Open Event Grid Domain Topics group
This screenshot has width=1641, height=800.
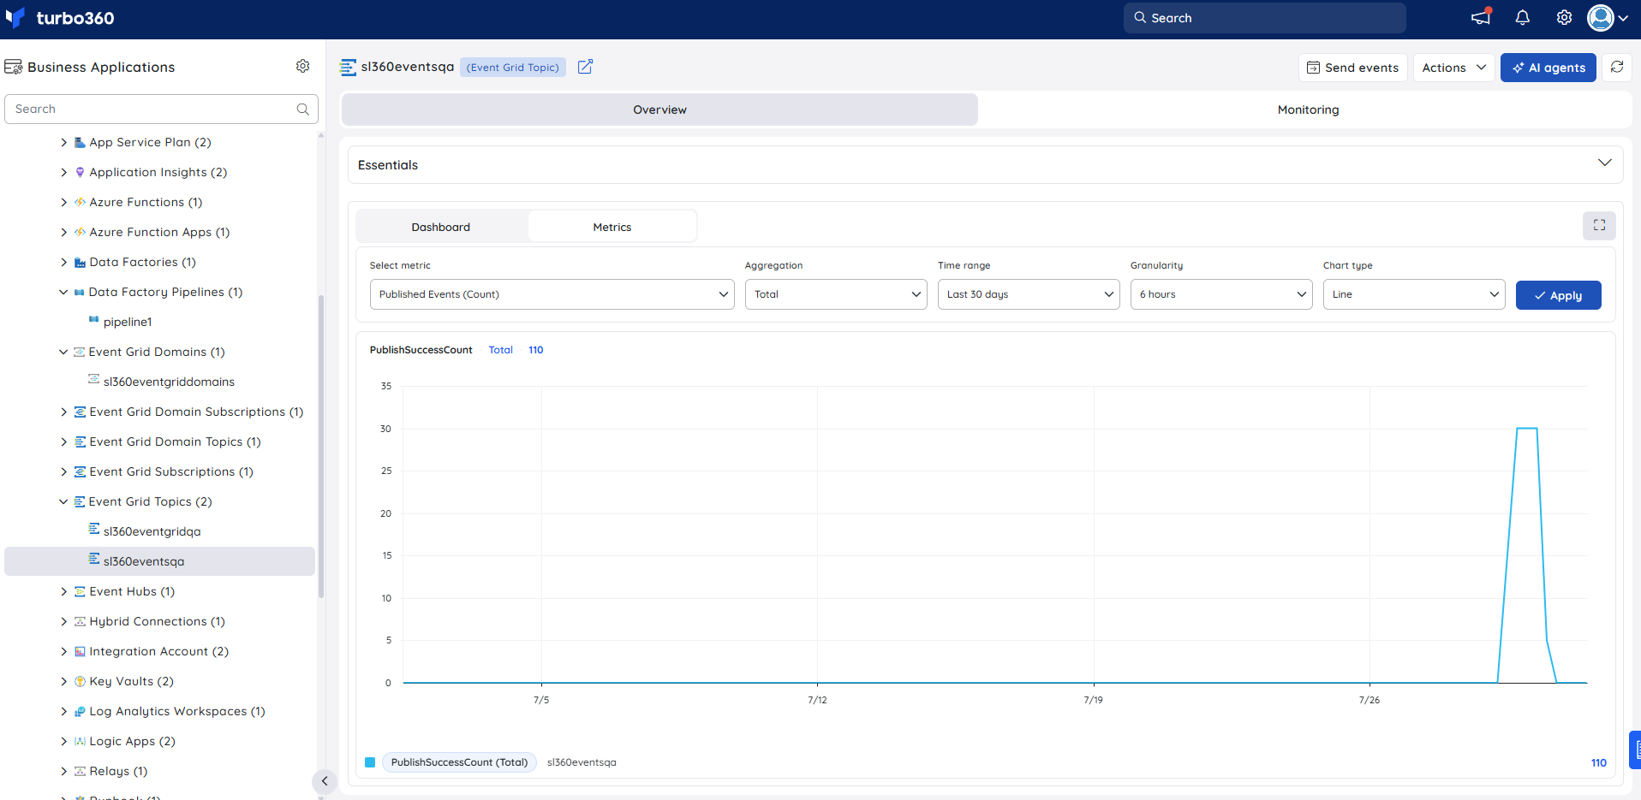click(x=175, y=442)
